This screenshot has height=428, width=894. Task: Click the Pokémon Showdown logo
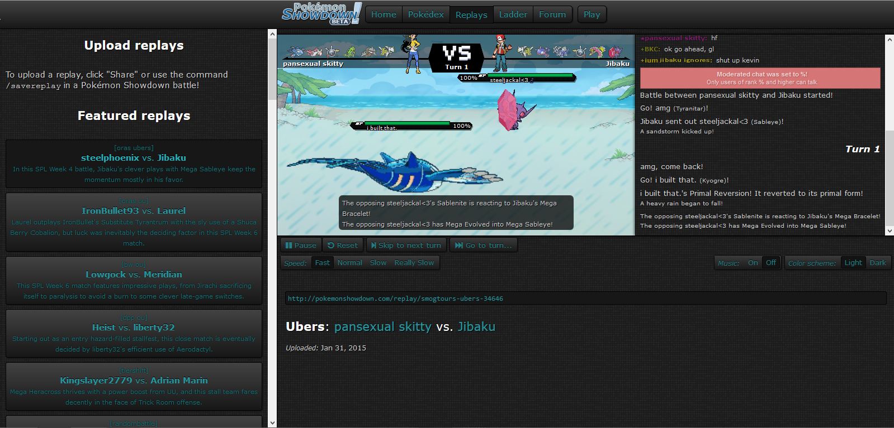click(321, 14)
